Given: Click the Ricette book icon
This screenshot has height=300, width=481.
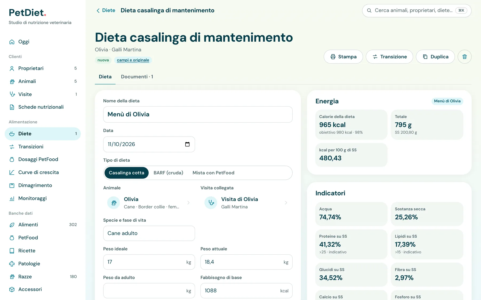Looking at the screenshot, I should coord(12,251).
